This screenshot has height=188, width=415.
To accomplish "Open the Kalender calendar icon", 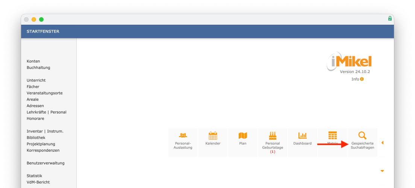I will coord(213,136).
